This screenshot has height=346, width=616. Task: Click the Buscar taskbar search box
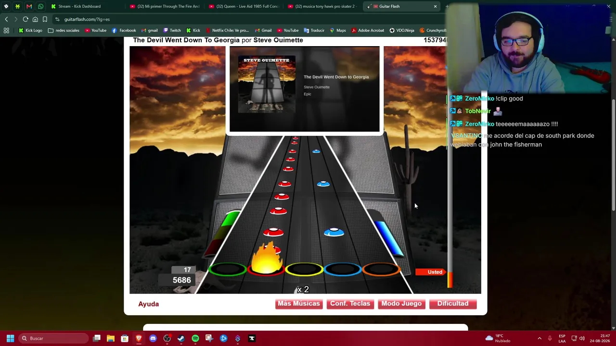(x=54, y=338)
